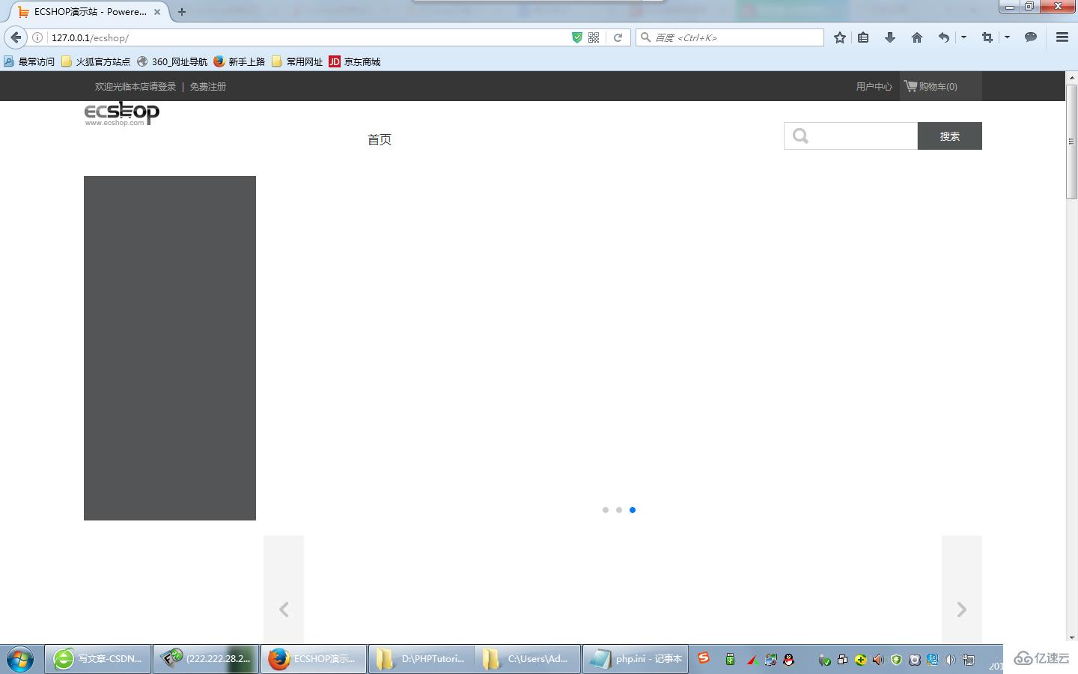
Task: Bookmark this page with the star icon
Action: [x=840, y=37]
